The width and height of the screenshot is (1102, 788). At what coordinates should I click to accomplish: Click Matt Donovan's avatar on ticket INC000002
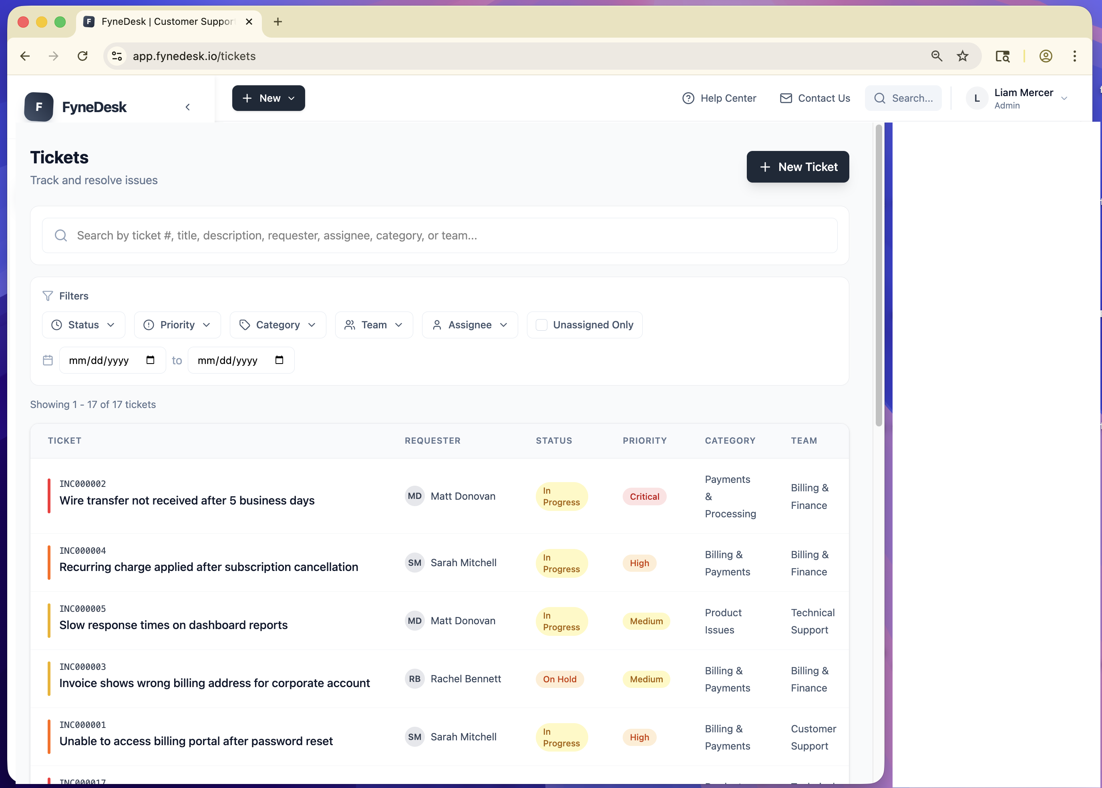click(414, 496)
